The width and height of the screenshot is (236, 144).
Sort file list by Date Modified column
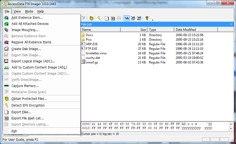point(196,30)
